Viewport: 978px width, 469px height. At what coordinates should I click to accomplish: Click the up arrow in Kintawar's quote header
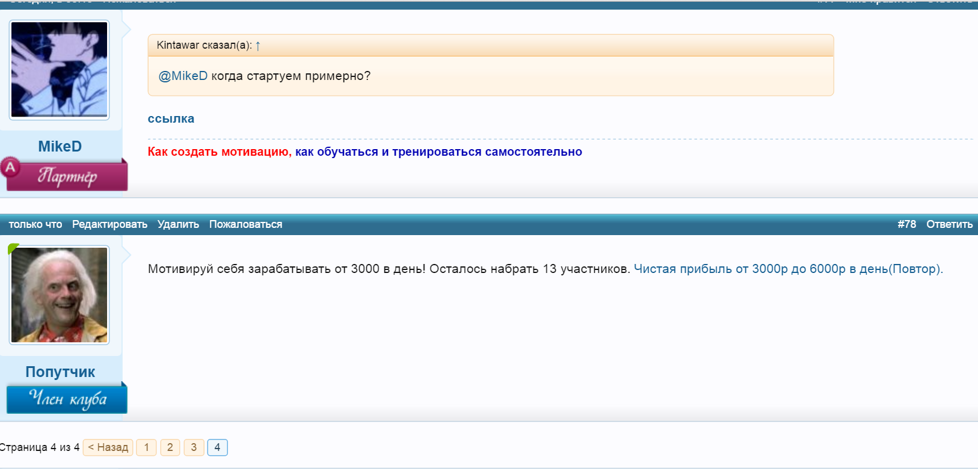pyautogui.click(x=257, y=46)
